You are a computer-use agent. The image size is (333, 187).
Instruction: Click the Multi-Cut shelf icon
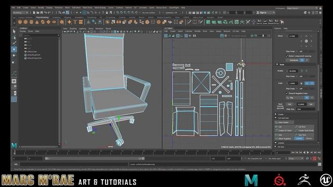[x=189, y=22]
